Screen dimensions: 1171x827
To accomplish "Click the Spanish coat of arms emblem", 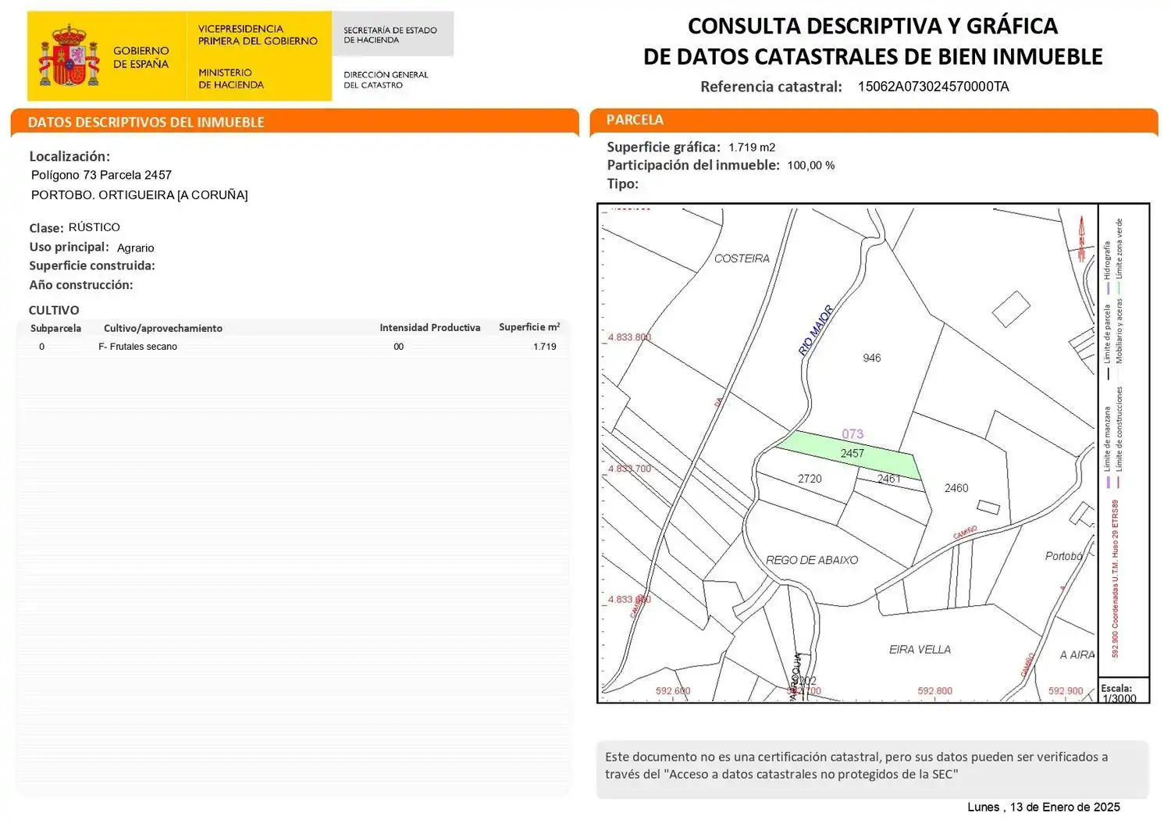I will tap(69, 55).
